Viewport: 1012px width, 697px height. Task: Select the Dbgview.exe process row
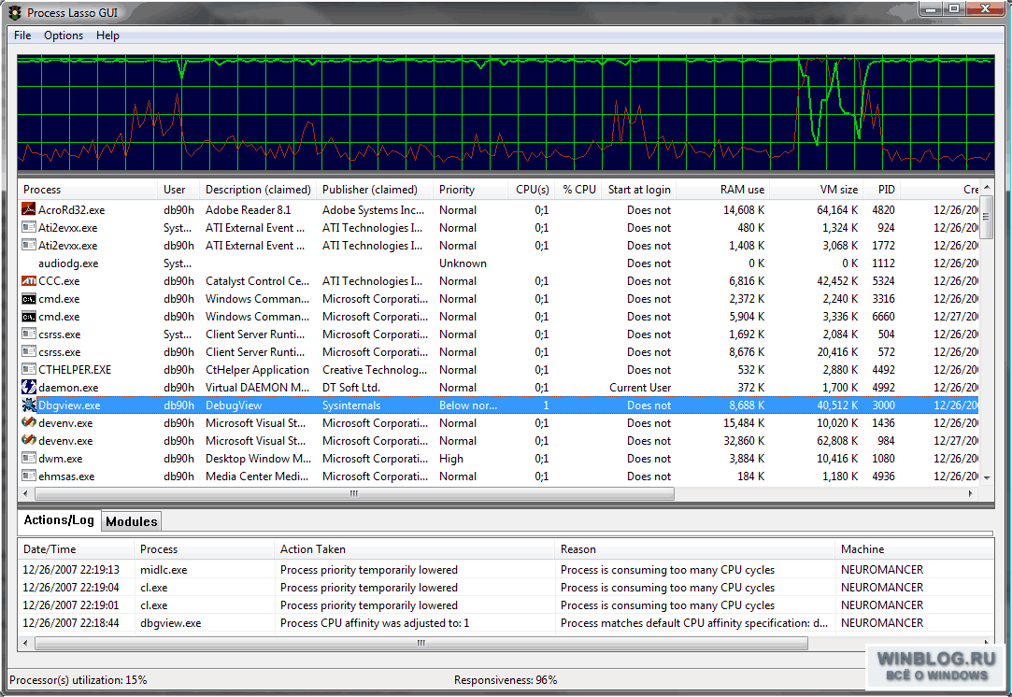point(498,405)
